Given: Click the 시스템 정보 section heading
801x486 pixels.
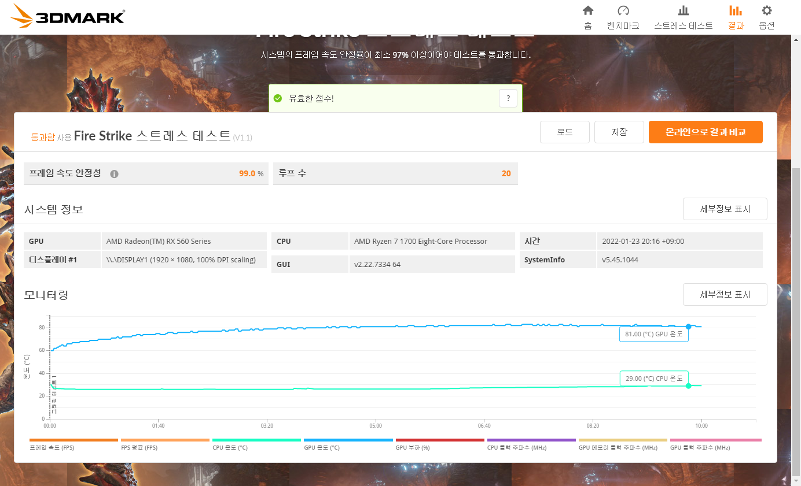Looking at the screenshot, I should click(53, 209).
